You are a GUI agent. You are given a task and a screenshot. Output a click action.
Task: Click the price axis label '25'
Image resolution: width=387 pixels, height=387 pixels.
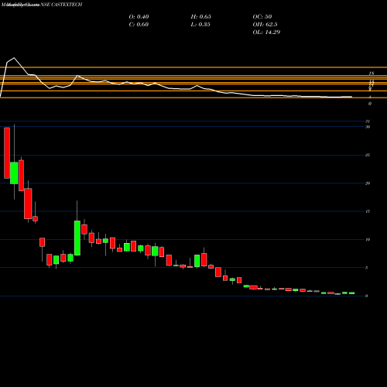point(368,155)
